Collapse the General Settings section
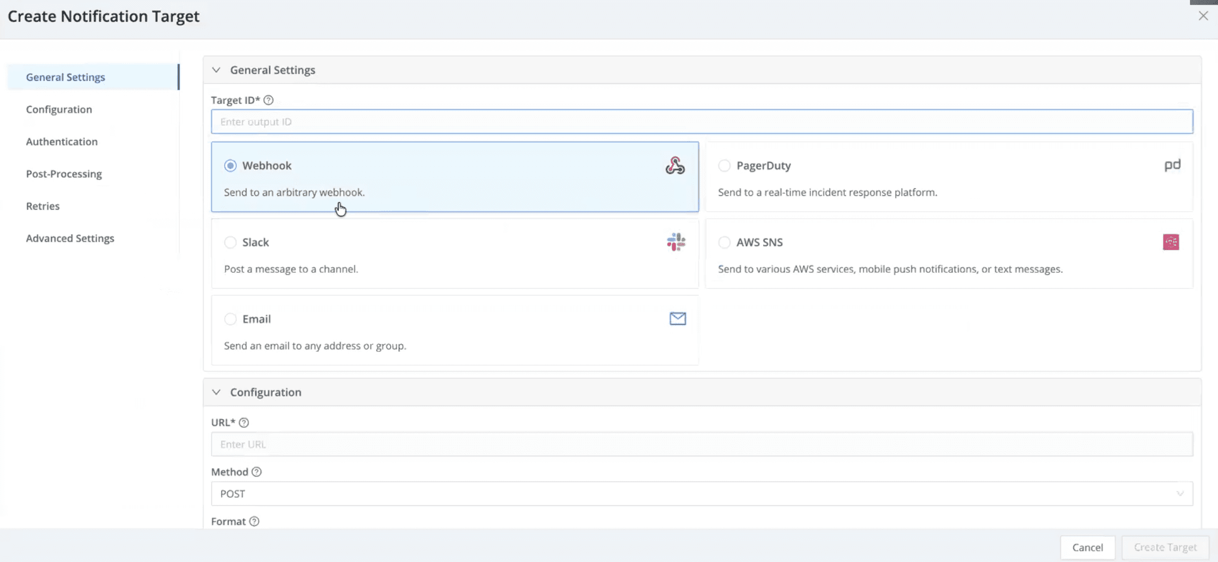Viewport: 1218px width, 562px height. pos(216,70)
